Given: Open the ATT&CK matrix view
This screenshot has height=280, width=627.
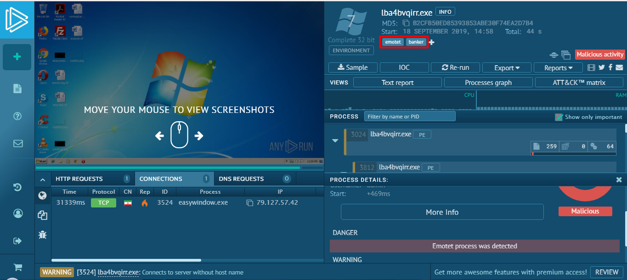Looking at the screenshot, I should (x=579, y=83).
